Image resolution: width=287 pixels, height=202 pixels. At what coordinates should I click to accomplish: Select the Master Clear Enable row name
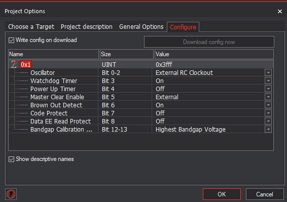(x=57, y=97)
